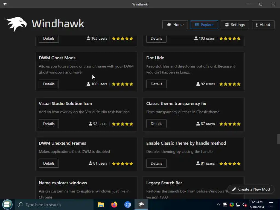Launch Firefox from the taskbar
Image resolution: width=280 pixels, height=210 pixels.
(x=114, y=205)
